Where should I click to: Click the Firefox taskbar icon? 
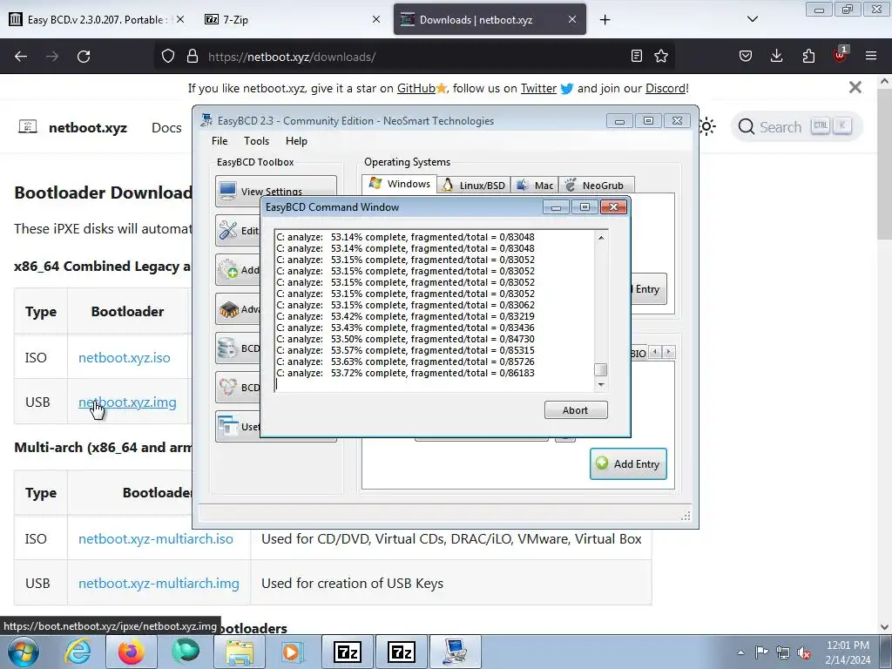pyautogui.click(x=132, y=652)
